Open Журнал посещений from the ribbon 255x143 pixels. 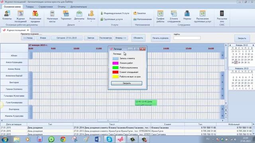[20, 16]
